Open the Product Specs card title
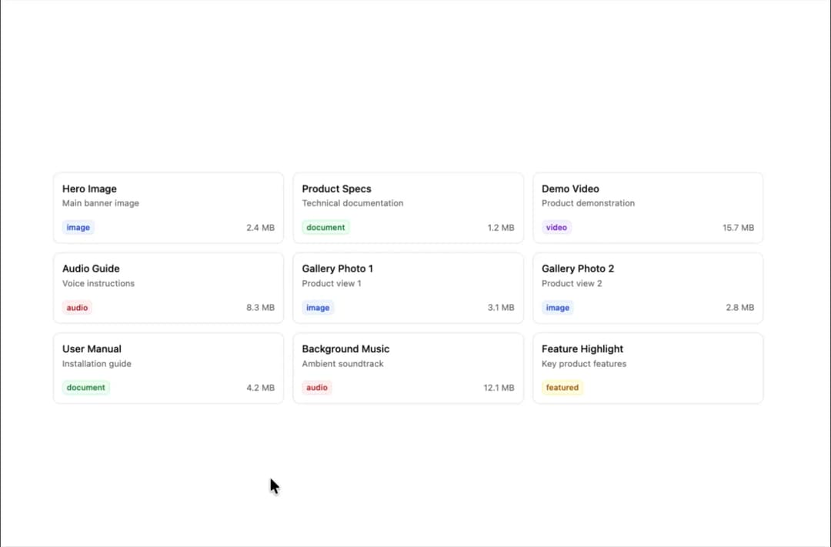Viewport: 831px width, 547px height. click(x=336, y=188)
